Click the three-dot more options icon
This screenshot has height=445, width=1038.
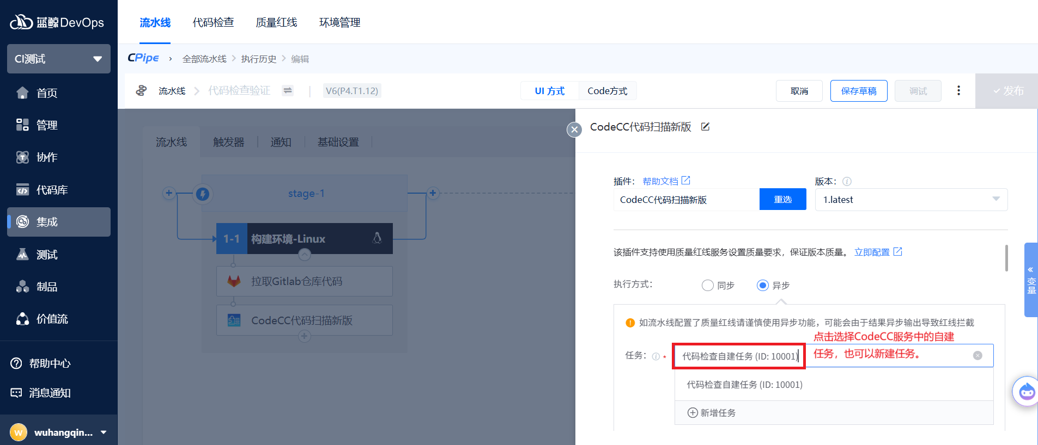click(958, 91)
